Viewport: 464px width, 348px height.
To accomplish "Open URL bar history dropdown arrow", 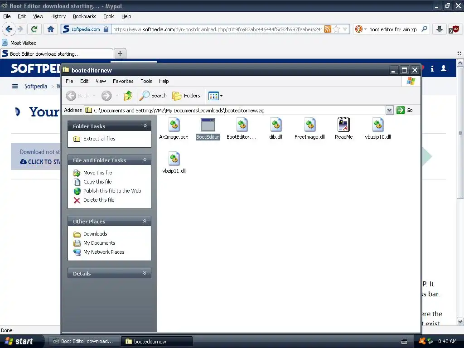I will (345, 29).
